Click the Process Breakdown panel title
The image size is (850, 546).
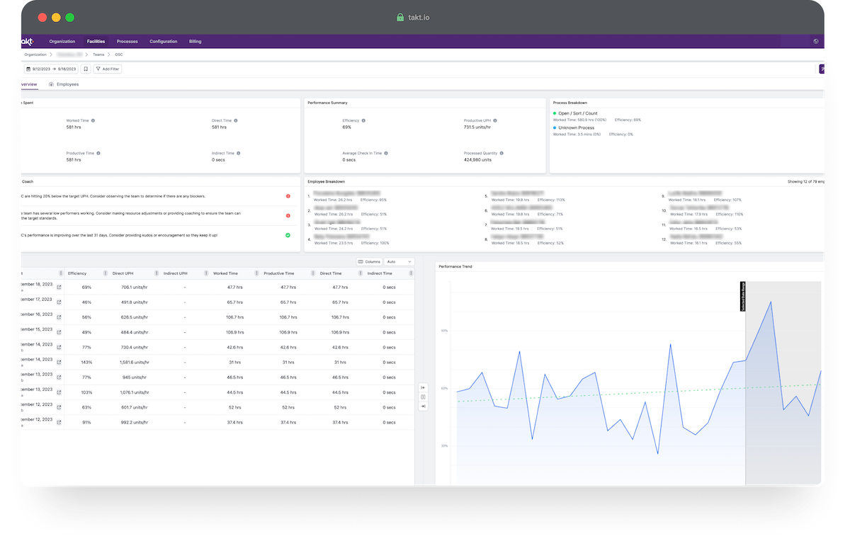(570, 103)
